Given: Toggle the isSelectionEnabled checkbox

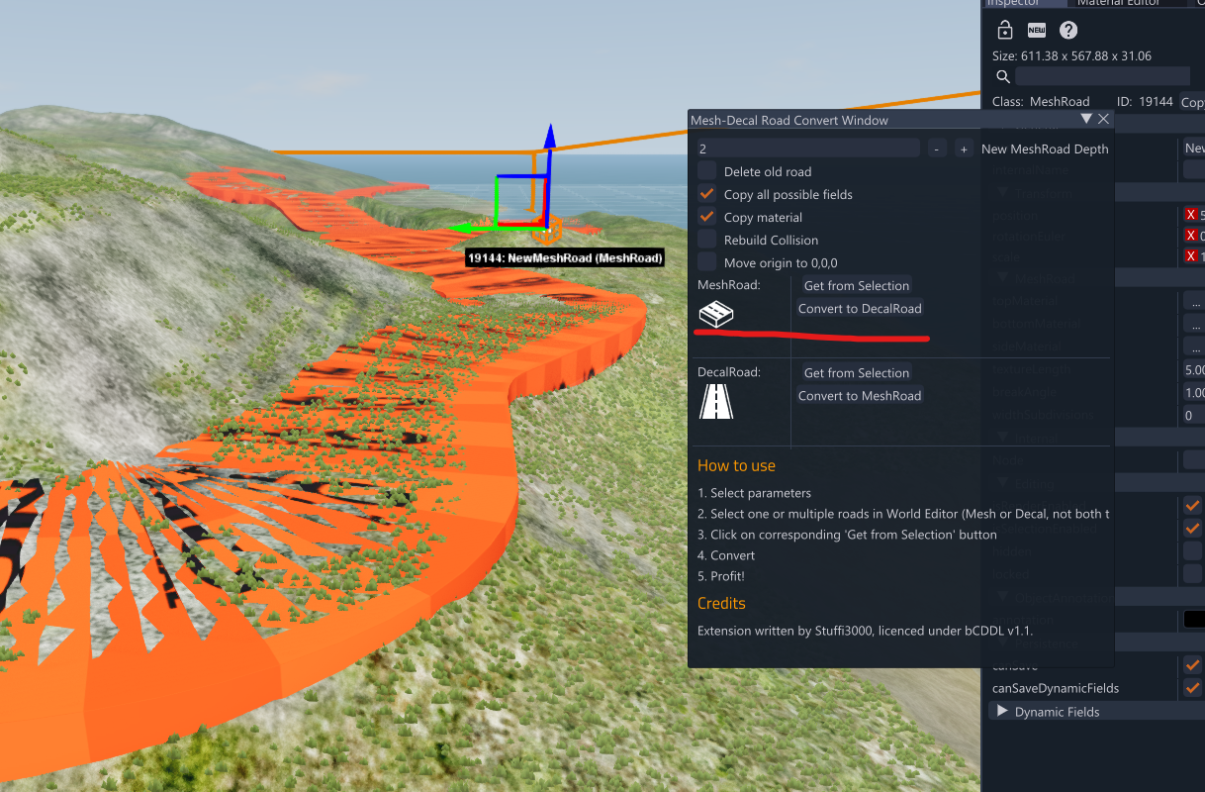Looking at the screenshot, I should click(1193, 529).
